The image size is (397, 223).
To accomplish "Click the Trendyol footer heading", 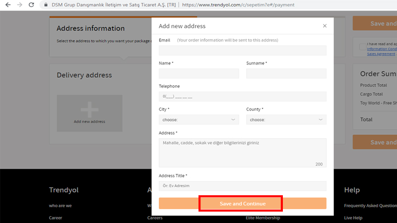I will tap(64, 190).
